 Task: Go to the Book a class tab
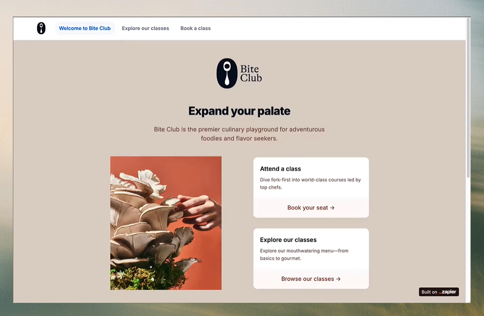(195, 28)
